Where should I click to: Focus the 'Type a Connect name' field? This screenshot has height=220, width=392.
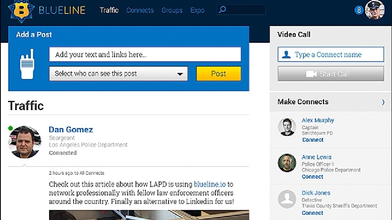[x=331, y=54]
